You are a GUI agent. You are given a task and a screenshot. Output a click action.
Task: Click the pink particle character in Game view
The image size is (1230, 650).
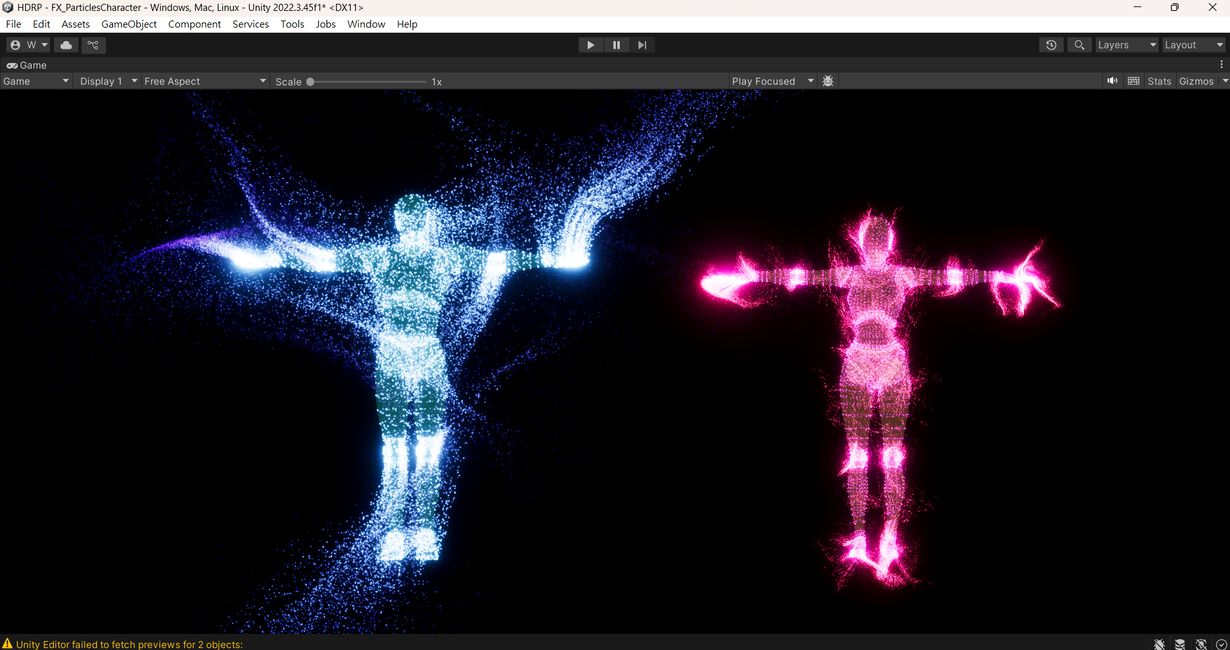point(877,398)
